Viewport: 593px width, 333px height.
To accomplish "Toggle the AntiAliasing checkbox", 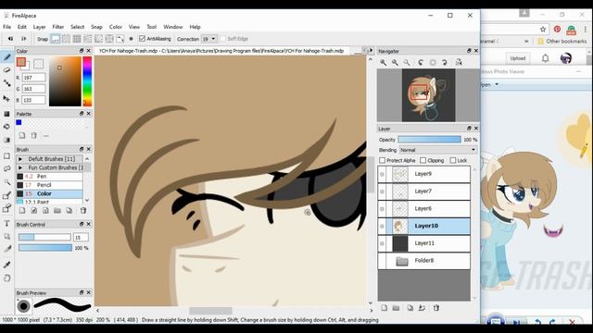I will [142, 39].
